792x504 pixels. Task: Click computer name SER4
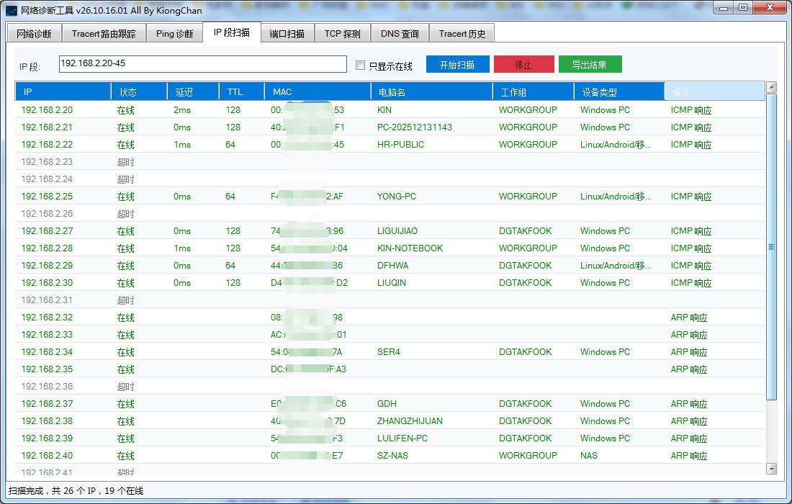[x=388, y=352]
